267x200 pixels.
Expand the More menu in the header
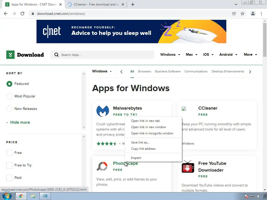tap(250, 55)
